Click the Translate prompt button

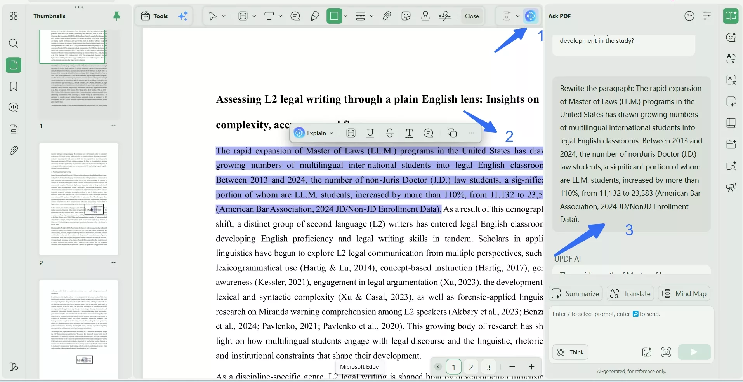(630, 293)
